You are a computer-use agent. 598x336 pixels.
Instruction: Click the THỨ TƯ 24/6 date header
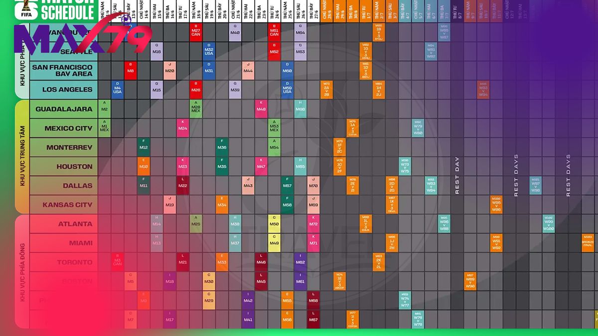(x=274, y=10)
